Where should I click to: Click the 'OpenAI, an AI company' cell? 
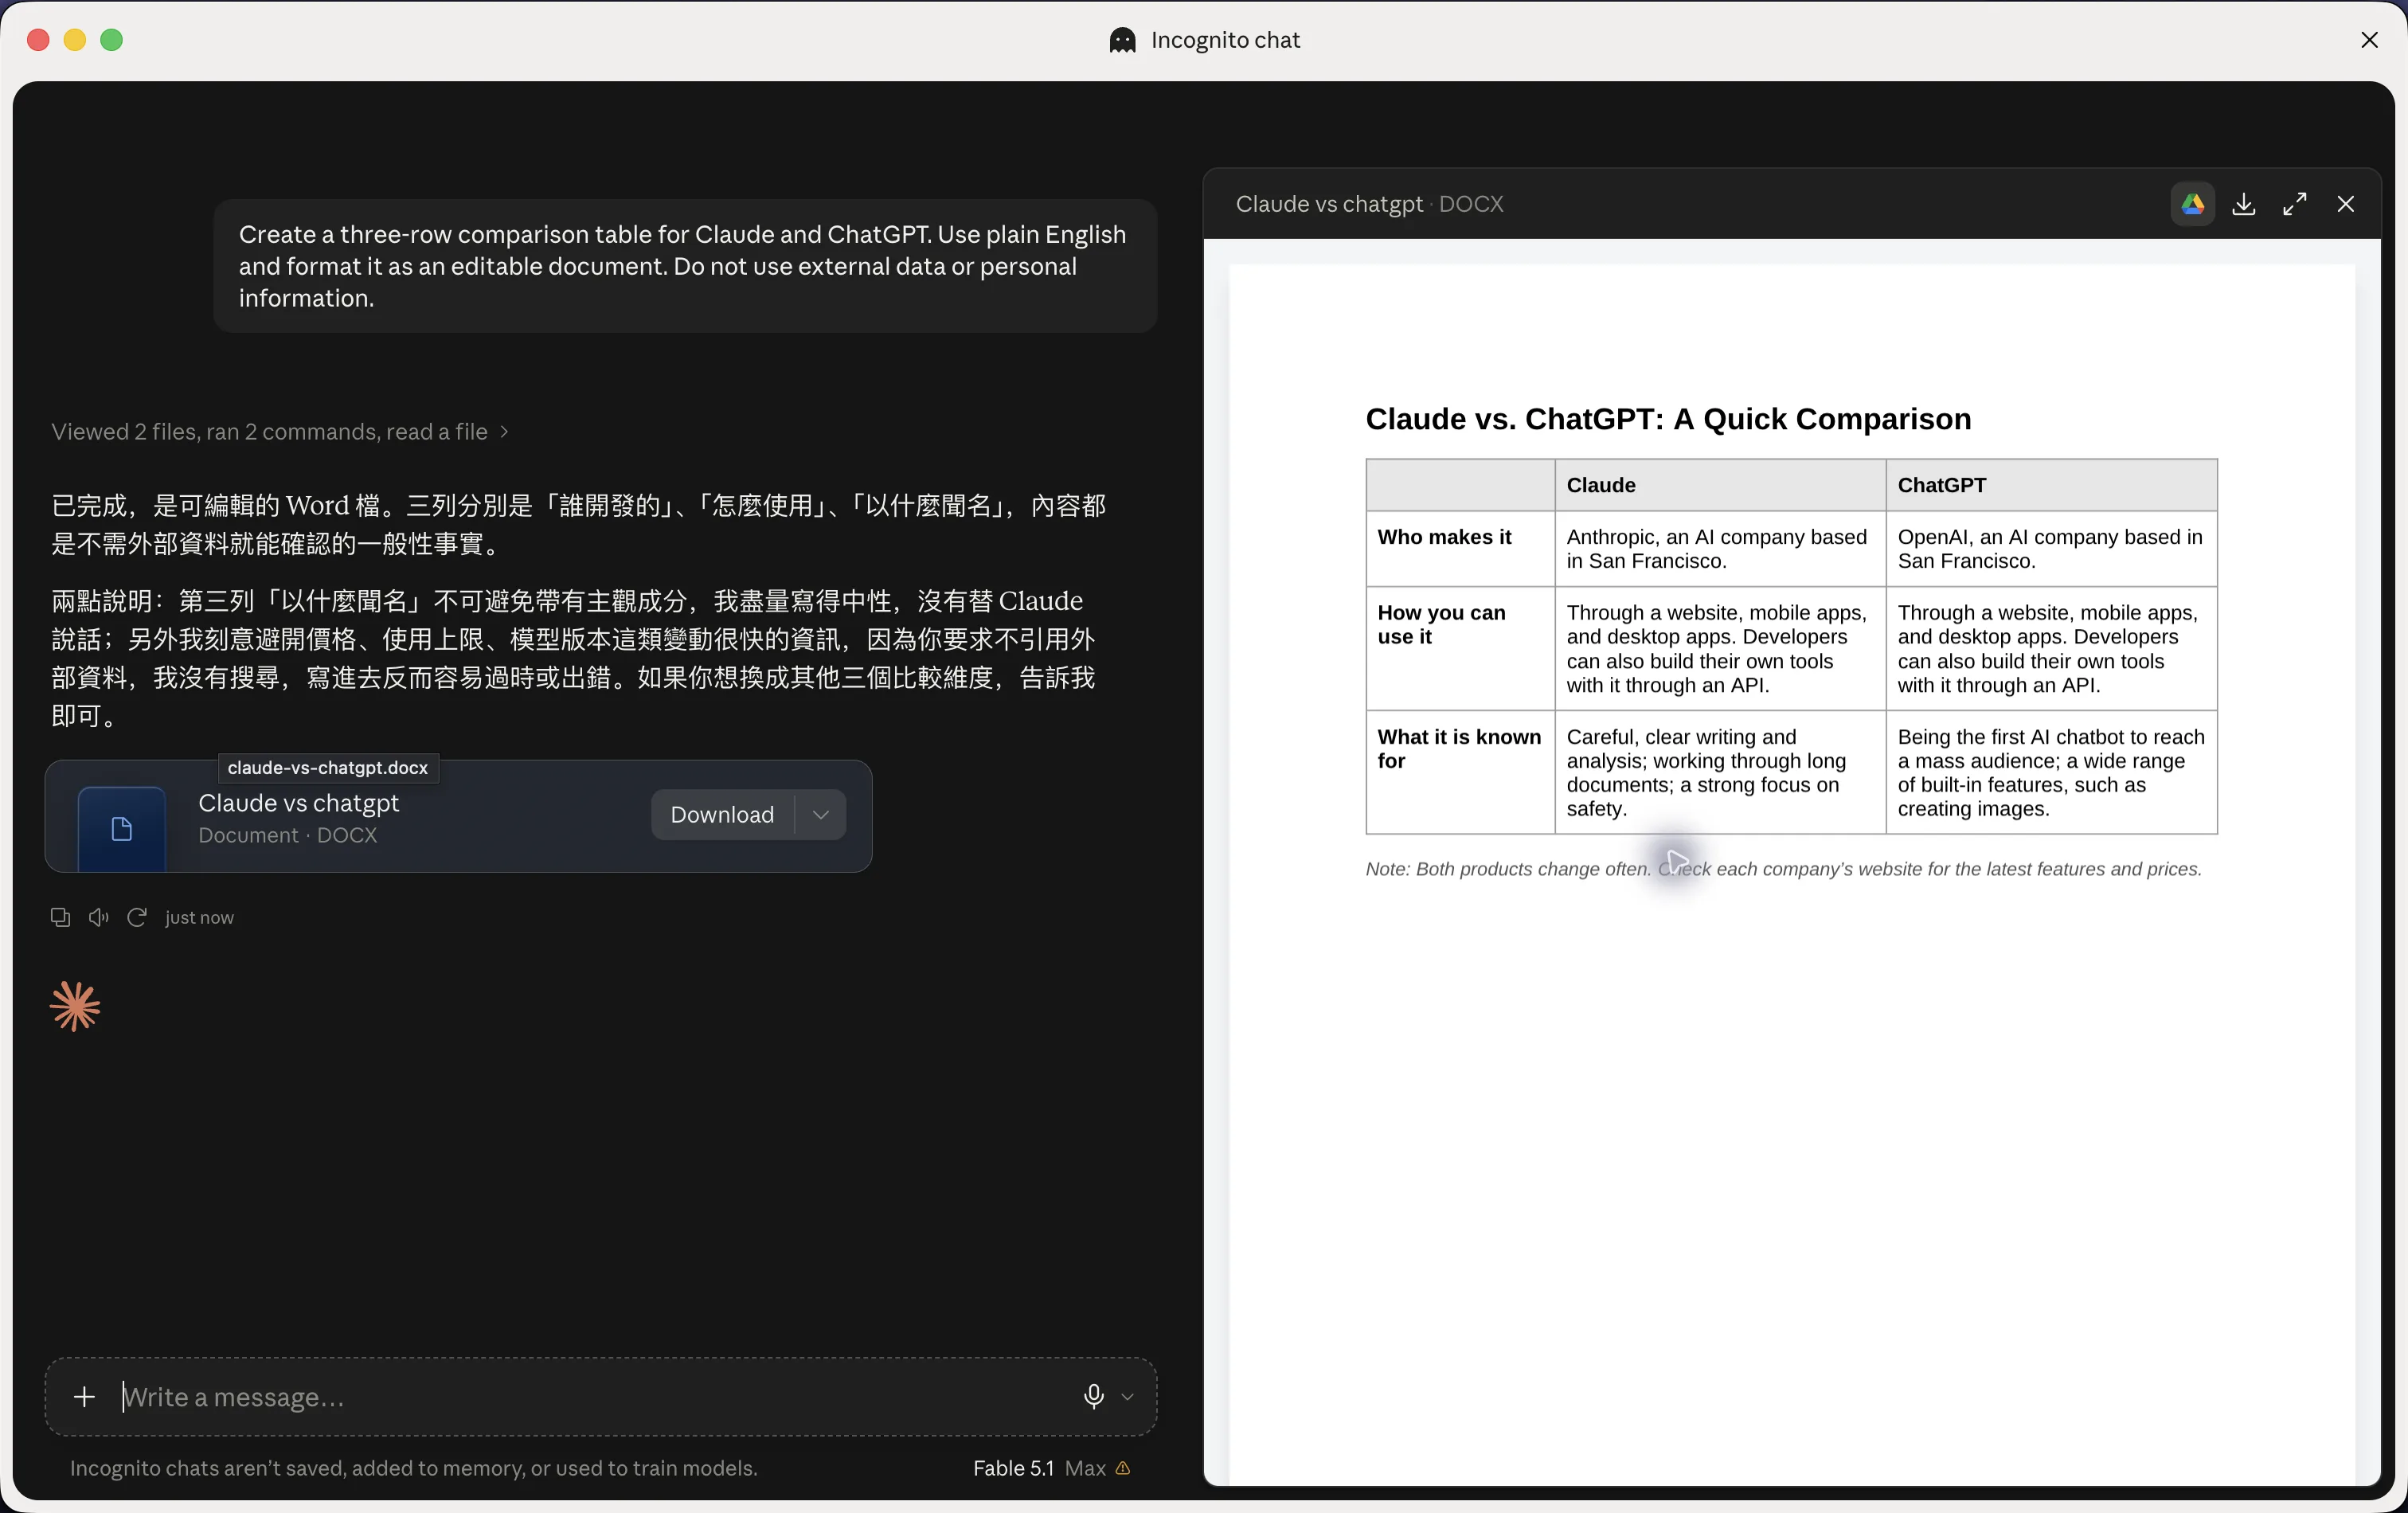[2051, 549]
